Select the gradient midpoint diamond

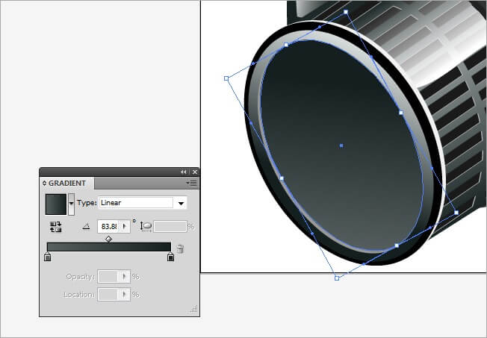click(x=108, y=239)
